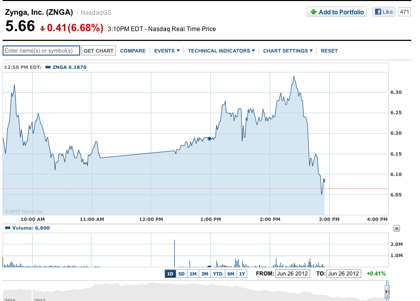This screenshot has width=420, height=301.
Task: Click the Facebook Like button
Action: [x=383, y=12]
